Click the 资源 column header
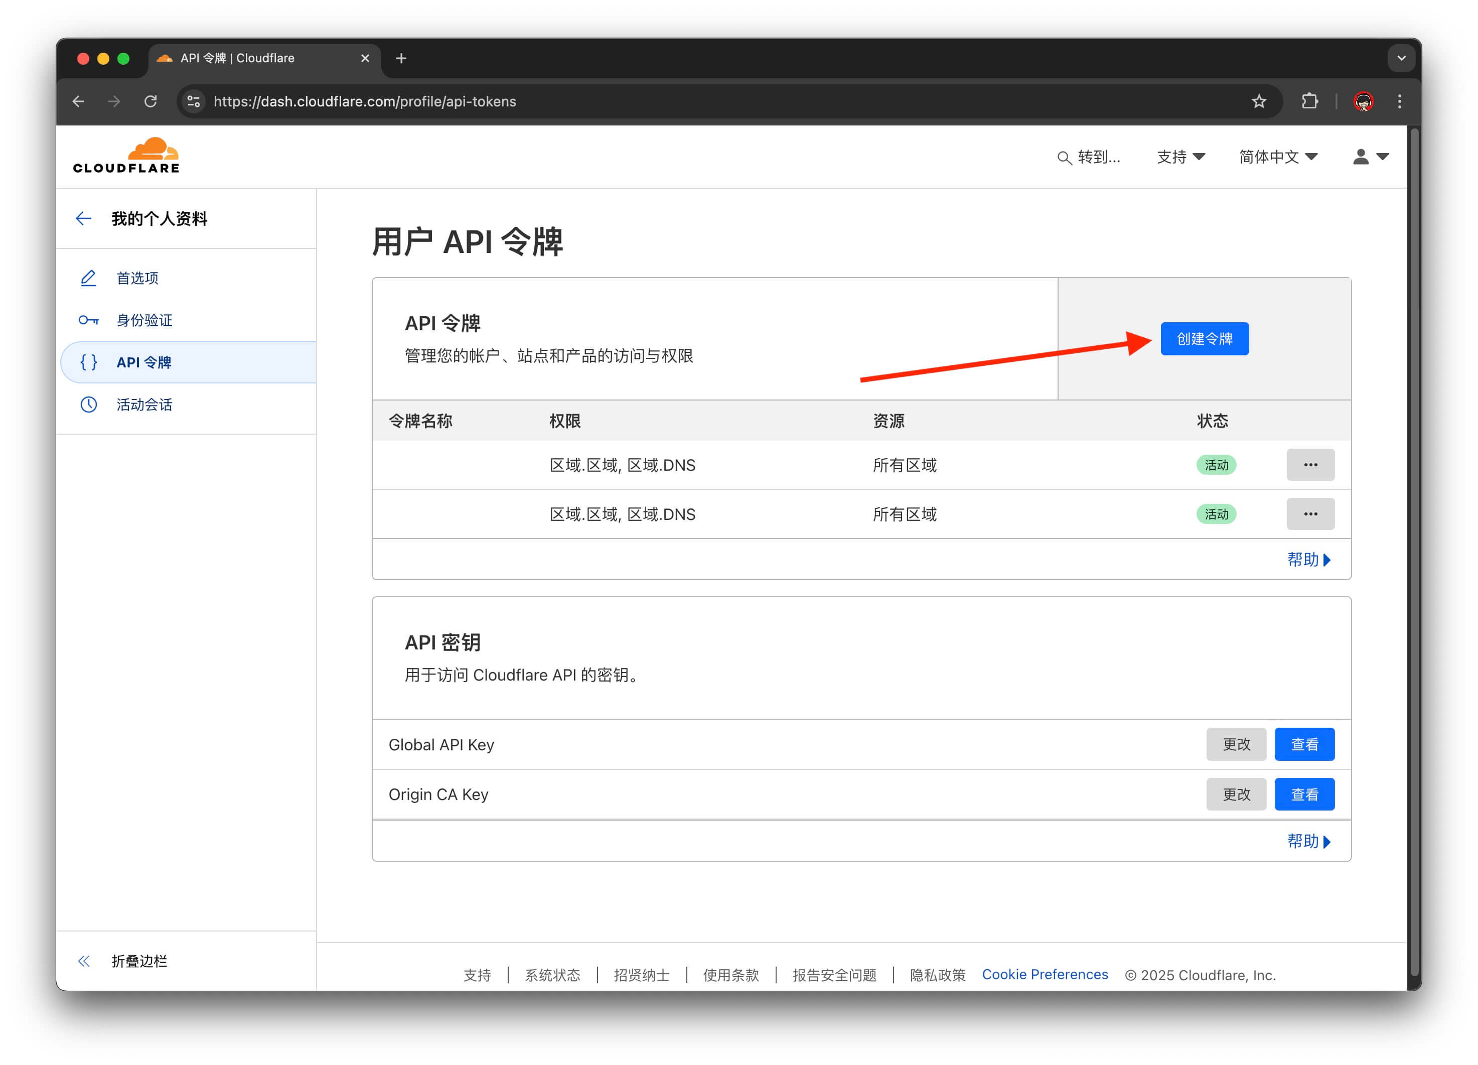Image resolution: width=1478 pixels, height=1065 pixels. tap(888, 421)
